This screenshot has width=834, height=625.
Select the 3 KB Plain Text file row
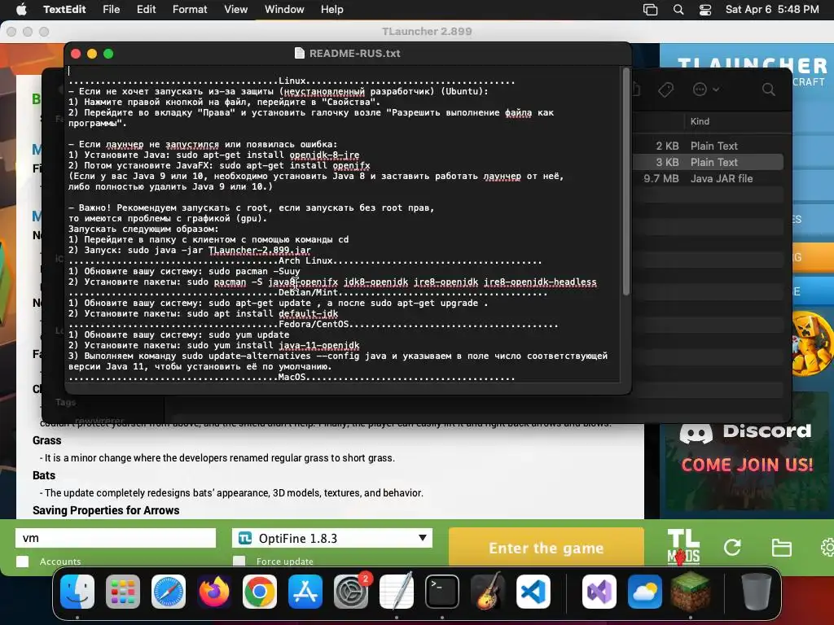pyautogui.click(x=708, y=162)
